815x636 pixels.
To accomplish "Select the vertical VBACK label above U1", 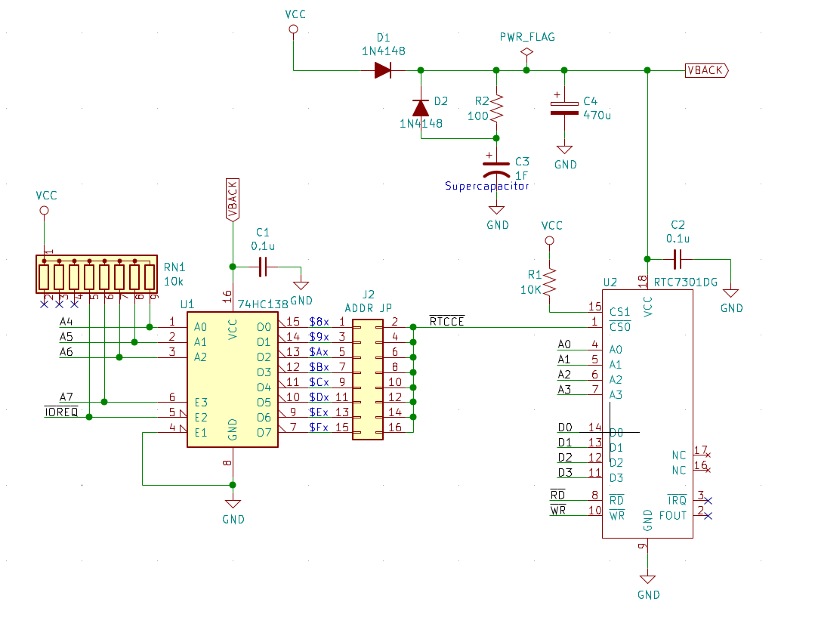I will 233,199.
